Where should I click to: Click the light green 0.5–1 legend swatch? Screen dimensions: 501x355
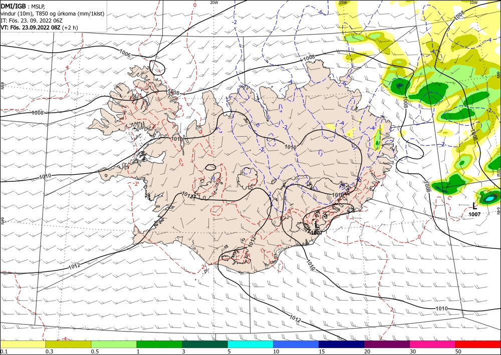click(114, 344)
